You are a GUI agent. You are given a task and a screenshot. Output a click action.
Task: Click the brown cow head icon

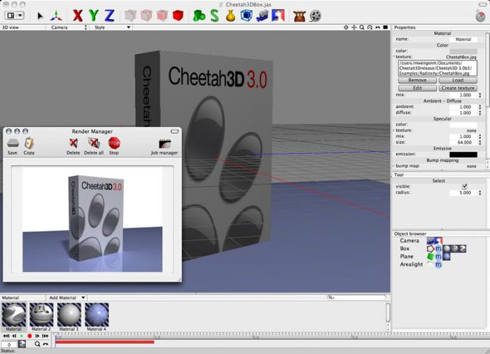click(x=300, y=15)
